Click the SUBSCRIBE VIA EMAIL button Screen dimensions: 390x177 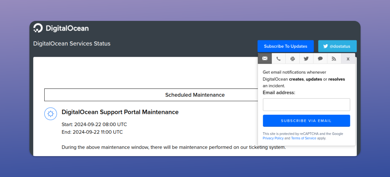tap(306, 121)
